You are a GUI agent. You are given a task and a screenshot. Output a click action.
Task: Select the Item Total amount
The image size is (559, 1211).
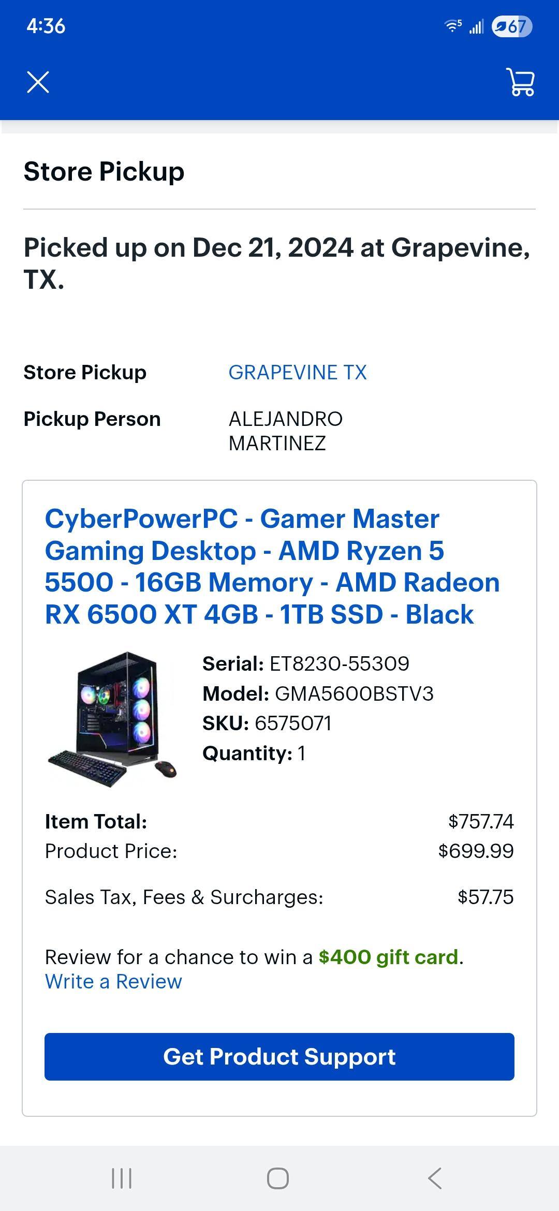pos(482,821)
